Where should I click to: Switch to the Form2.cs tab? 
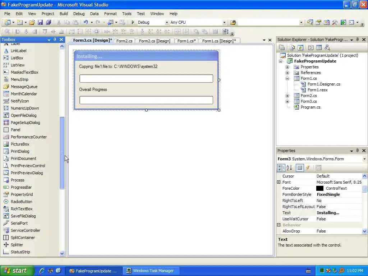pyautogui.click(x=124, y=41)
